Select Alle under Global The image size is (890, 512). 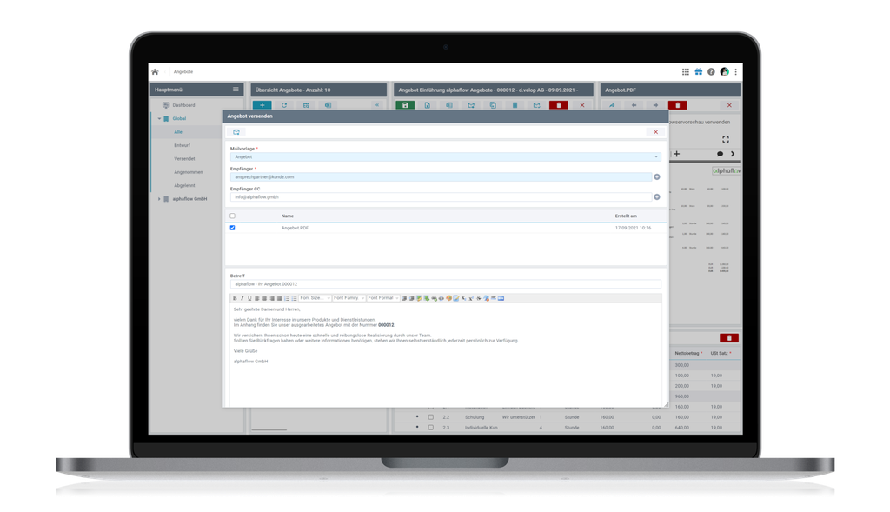[x=178, y=131]
